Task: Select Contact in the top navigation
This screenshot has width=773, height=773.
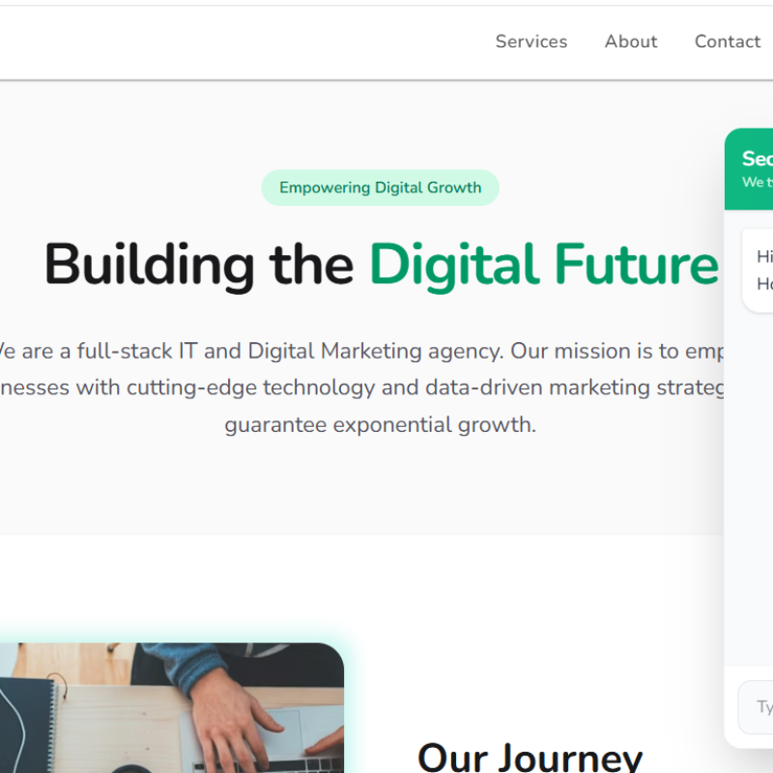Action: pyautogui.click(x=728, y=42)
